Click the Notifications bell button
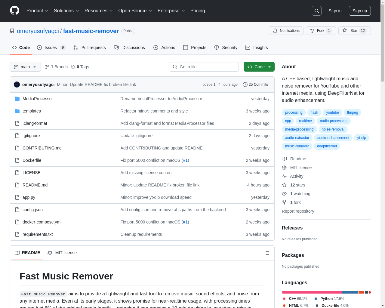 (x=286, y=31)
